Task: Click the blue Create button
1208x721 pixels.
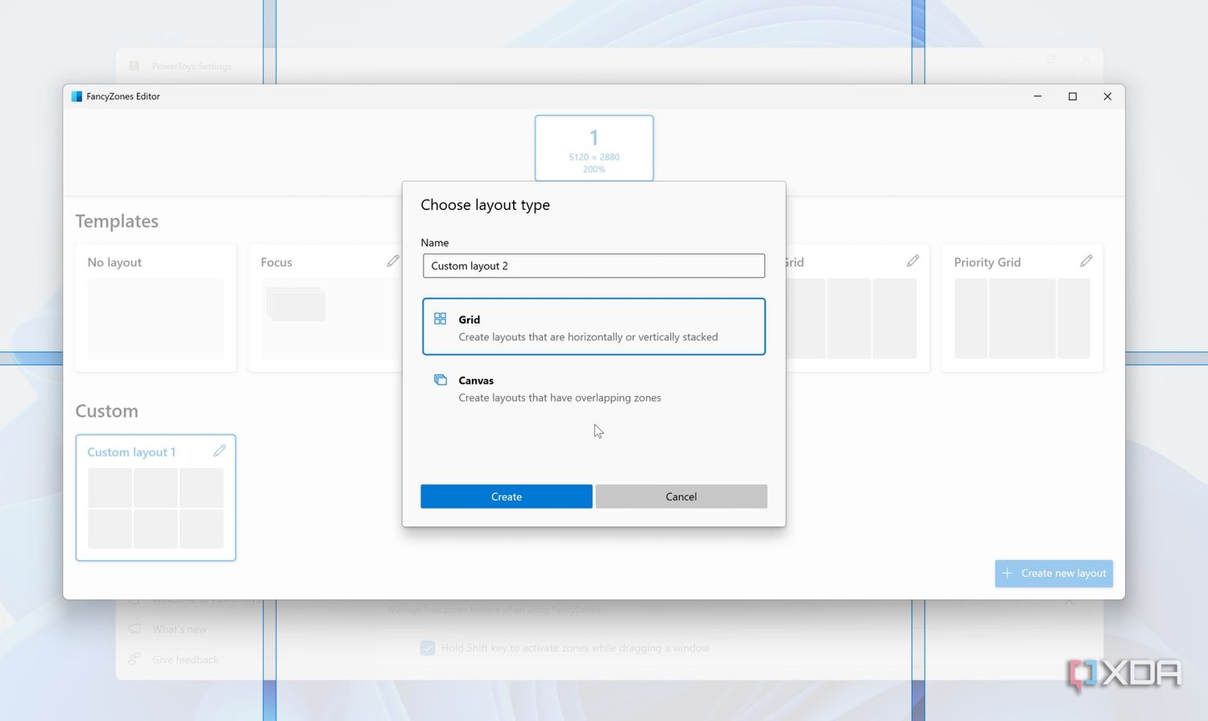Action: tap(507, 496)
